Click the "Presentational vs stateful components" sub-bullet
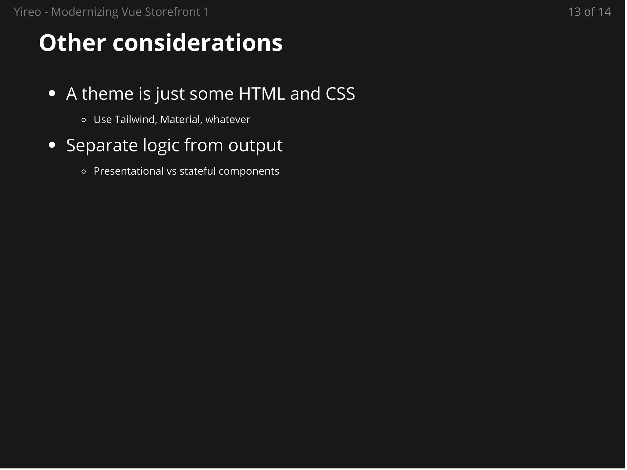This screenshot has width=627, height=470. pos(186,171)
